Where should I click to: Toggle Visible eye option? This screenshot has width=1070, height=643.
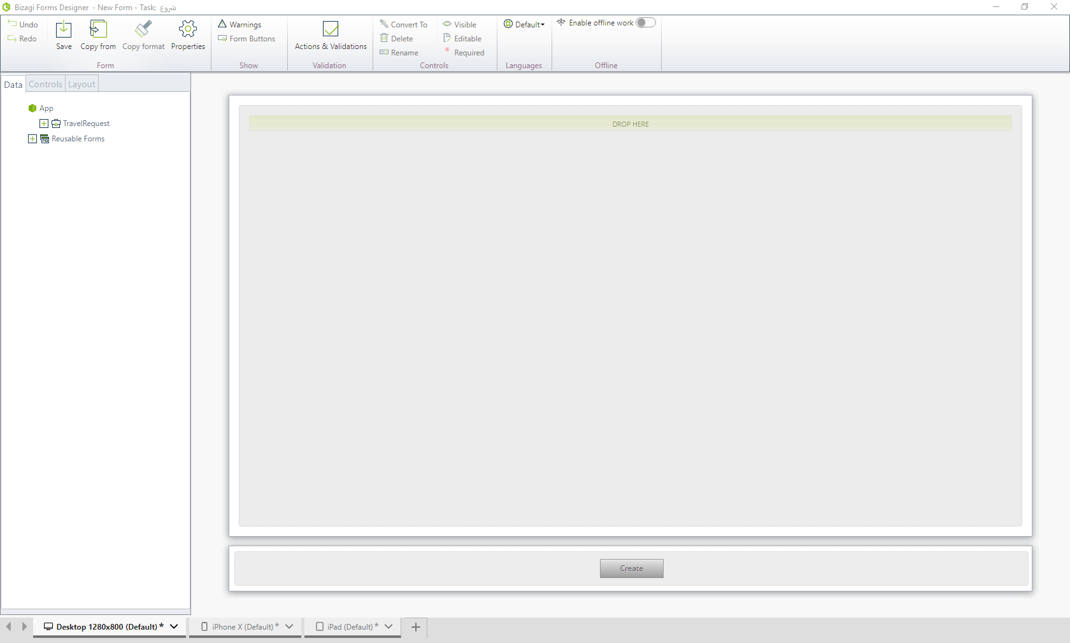[x=460, y=24]
